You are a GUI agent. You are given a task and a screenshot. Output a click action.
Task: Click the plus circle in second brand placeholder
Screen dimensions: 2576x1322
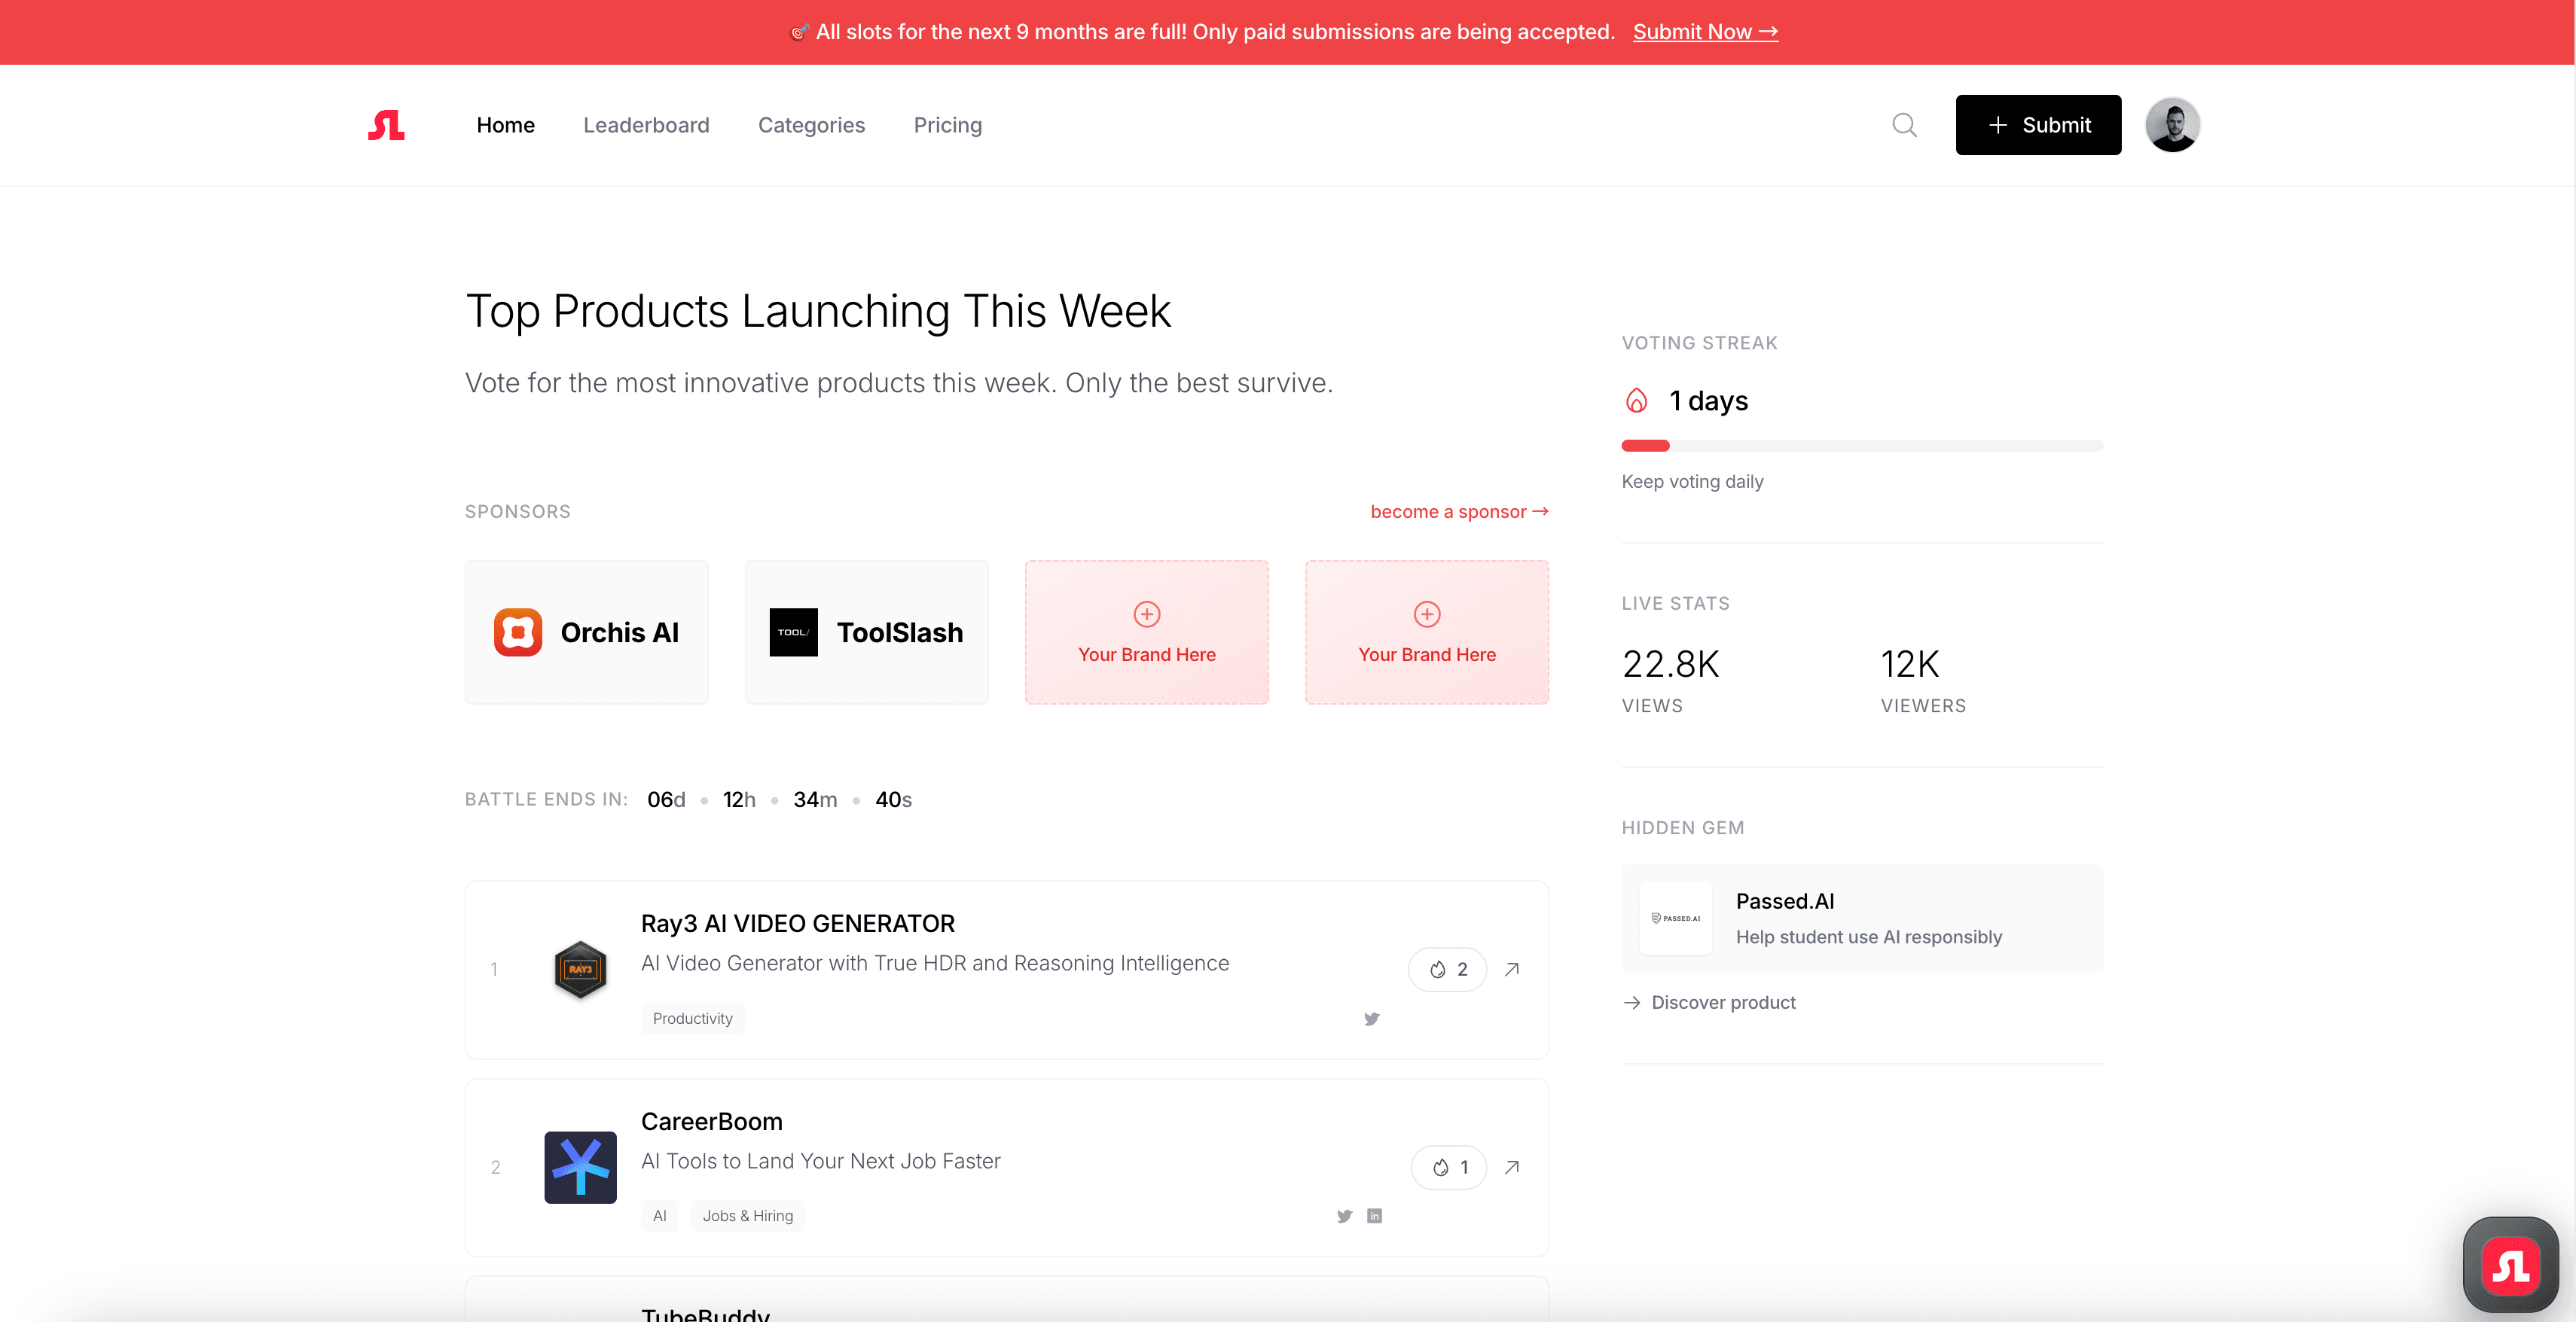click(x=1427, y=614)
